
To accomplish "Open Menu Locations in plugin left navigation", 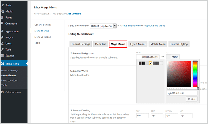I will (42, 37).
